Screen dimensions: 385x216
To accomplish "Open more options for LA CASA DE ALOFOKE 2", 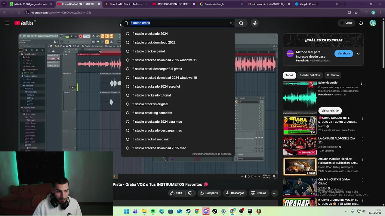I will click(x=362, y=139).
